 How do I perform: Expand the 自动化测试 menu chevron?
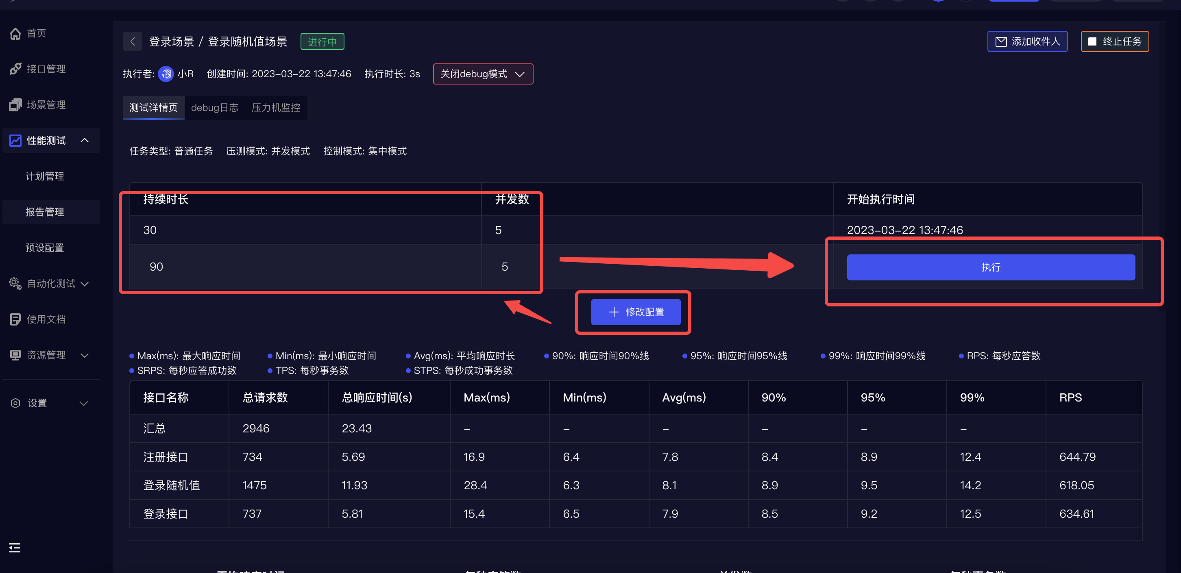84,284
